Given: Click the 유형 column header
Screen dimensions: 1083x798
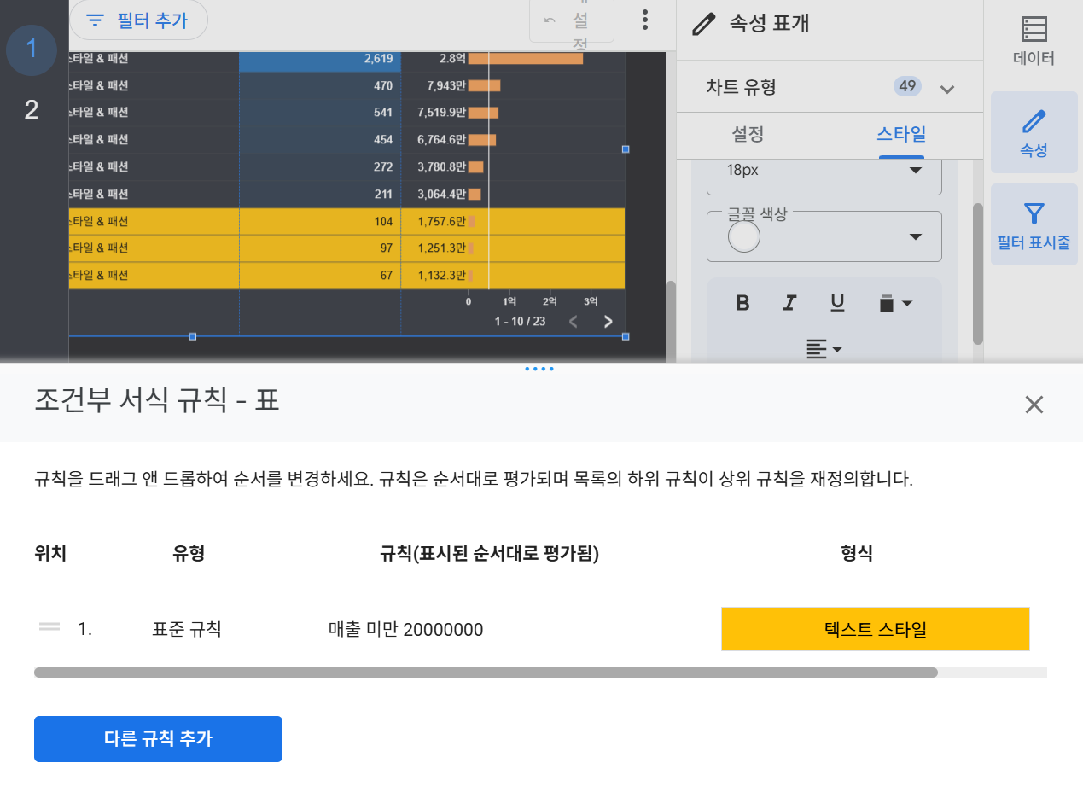Looking at the screenshot, I should click(x=189, y=553).
